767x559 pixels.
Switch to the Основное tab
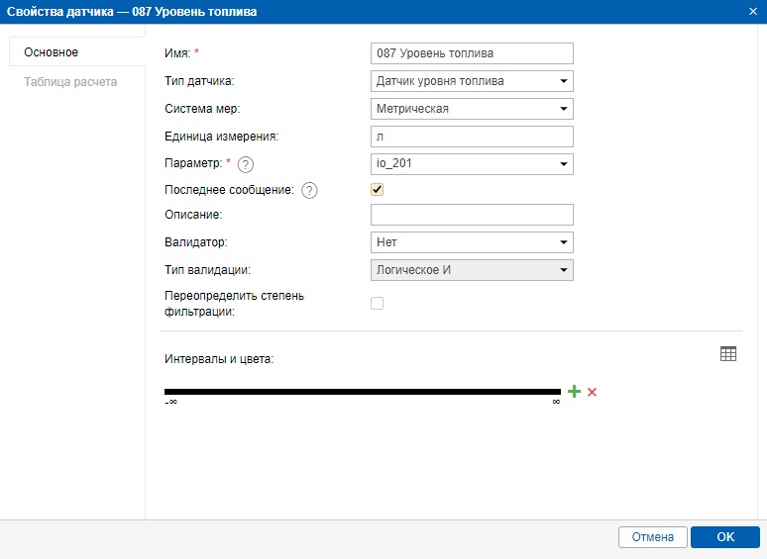pyautogui.click(x=52, y=52)
